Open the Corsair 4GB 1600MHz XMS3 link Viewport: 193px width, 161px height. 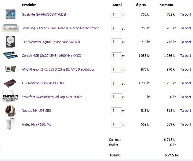click(x=51, y=56)
